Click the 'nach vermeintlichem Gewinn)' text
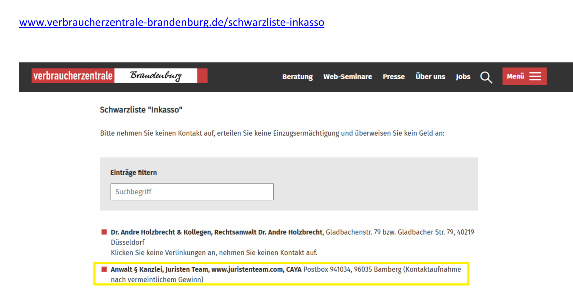The image size is (573, 307). 157,280
